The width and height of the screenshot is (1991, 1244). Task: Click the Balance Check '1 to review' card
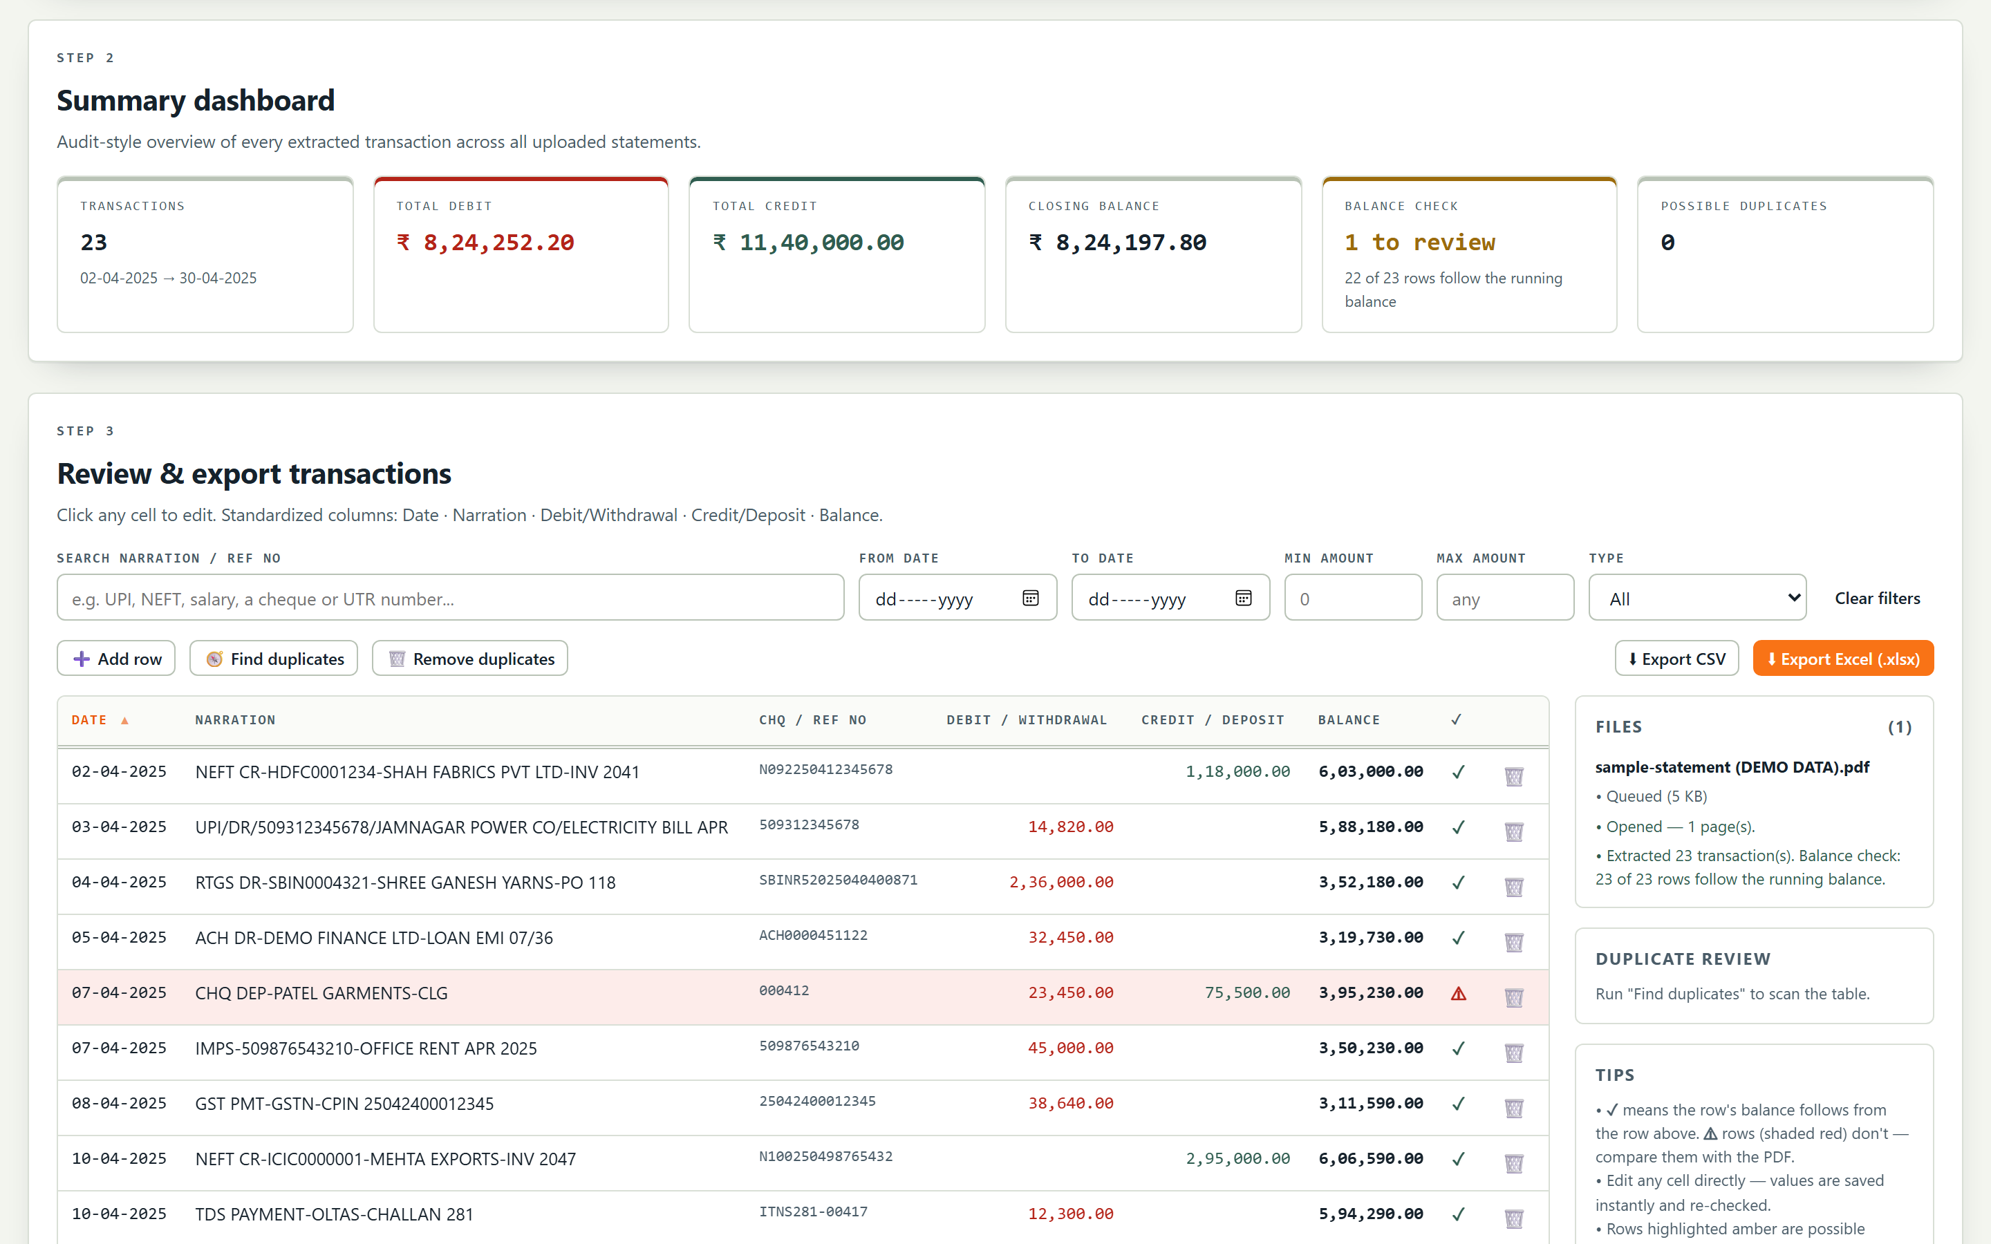click(x=1469, y=254)
